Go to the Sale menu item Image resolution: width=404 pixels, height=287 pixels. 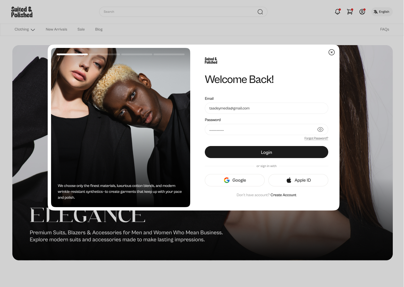click(81, 29)
